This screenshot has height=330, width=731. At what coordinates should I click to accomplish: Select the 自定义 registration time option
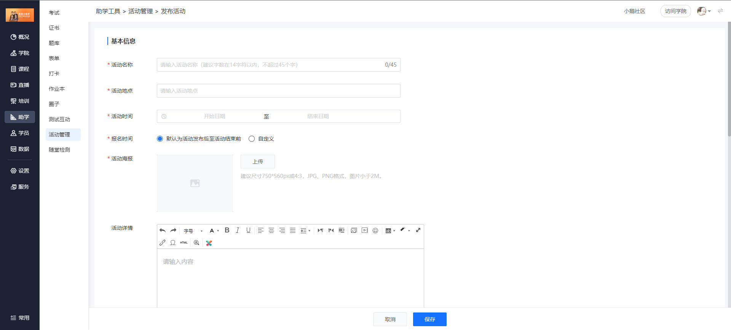[x=252, y=139]
